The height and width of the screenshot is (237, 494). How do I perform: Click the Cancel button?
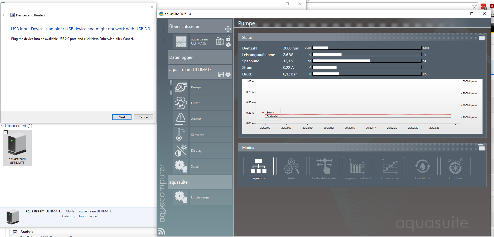[144, 117]
